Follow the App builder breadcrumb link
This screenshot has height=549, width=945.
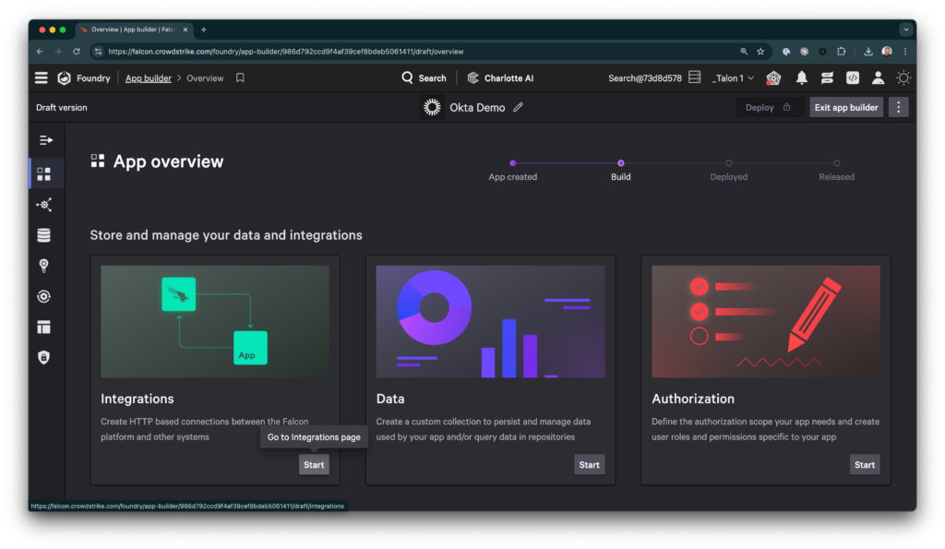[149, 78]
